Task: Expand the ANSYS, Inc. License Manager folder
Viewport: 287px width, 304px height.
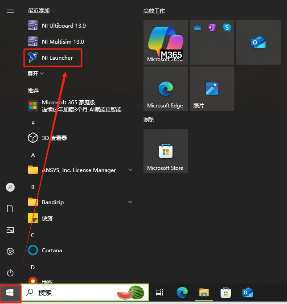Action: click(x=80, y=170)
